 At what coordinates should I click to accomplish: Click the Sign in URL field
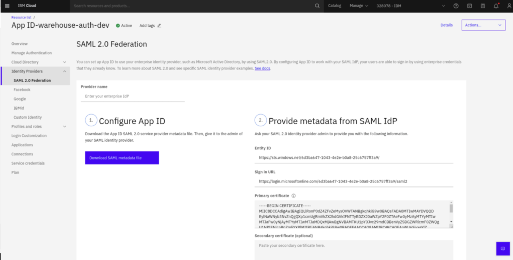(x=354, y=181)
